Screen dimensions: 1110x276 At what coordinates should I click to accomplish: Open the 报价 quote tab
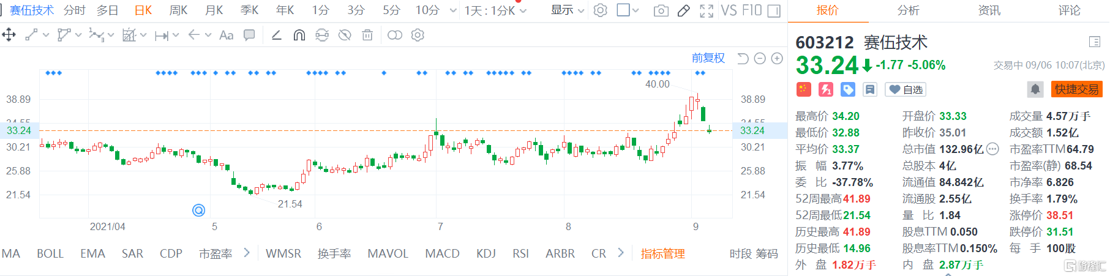pos(828,10)
